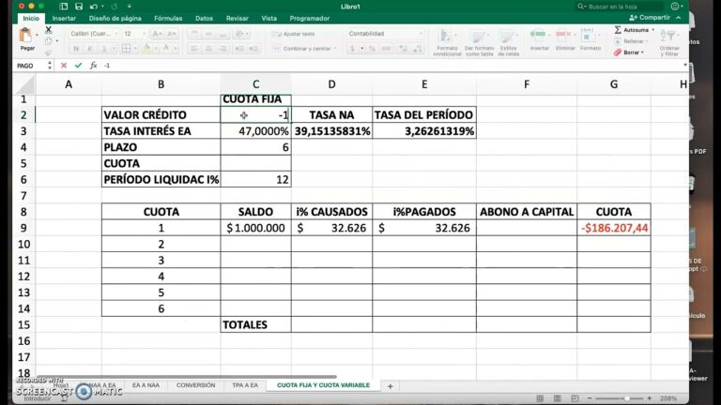This screenshot has height=405, width=721.
Task: Open the Diseño de página tab
Action: coord(115,19)
